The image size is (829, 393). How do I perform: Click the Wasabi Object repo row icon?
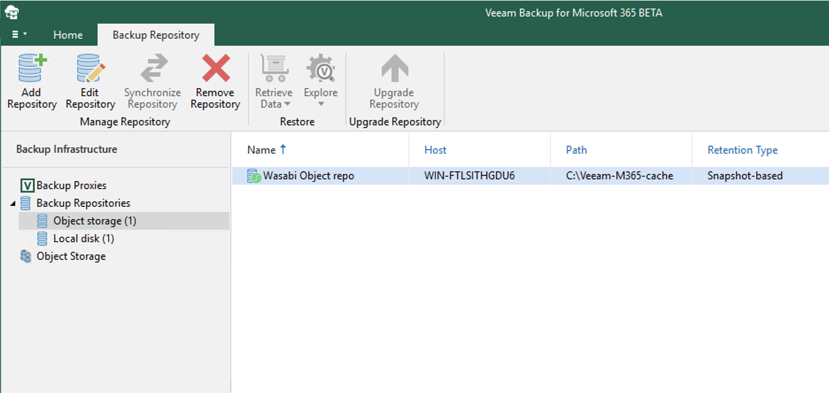coord(254,176)
